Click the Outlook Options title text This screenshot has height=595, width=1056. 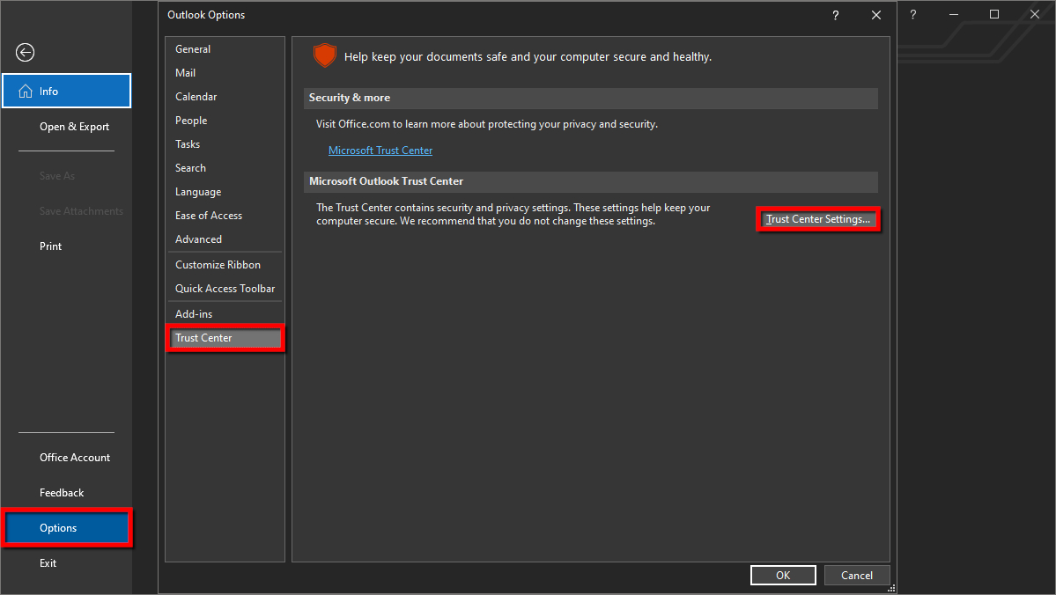pos(206,15)
